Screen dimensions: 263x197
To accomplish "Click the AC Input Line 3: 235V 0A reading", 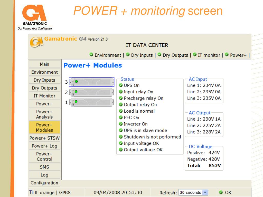I will click(204, 98).
